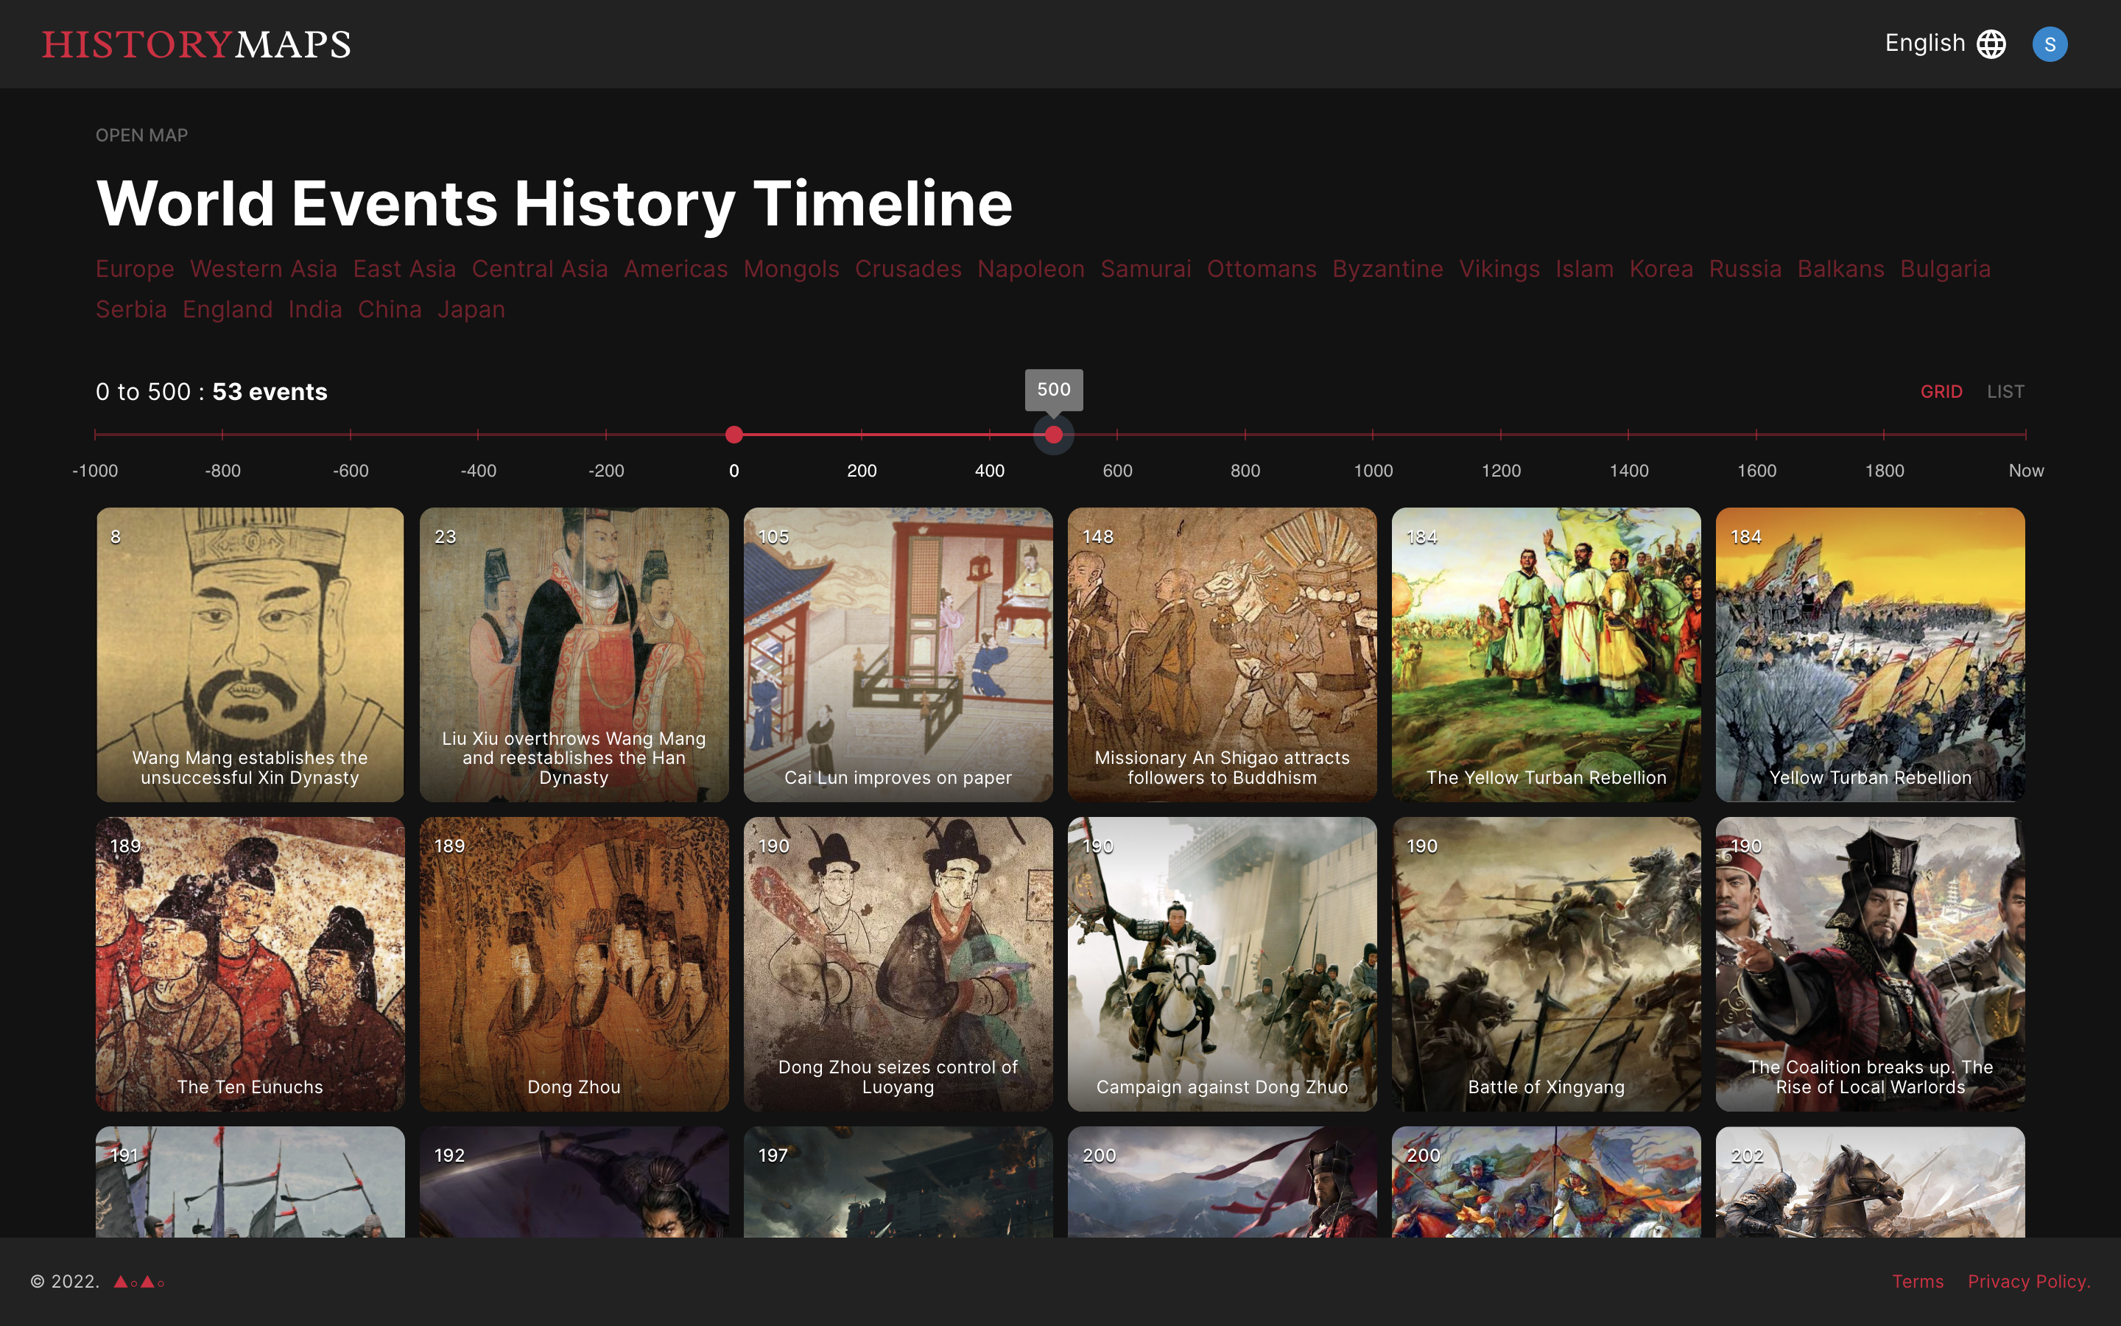Viewport: 2121px width, 1326px height.
Task: Filter by Vikings
Action: [x=1499, y=269]
